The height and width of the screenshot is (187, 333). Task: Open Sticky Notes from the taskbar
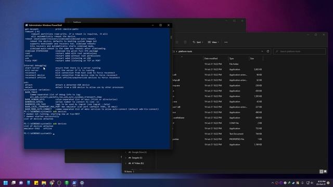tap(36, 183)
